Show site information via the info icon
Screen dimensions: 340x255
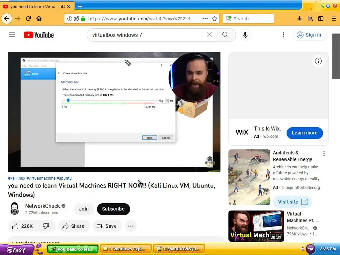pyautogui.click(x=70, y=19)
